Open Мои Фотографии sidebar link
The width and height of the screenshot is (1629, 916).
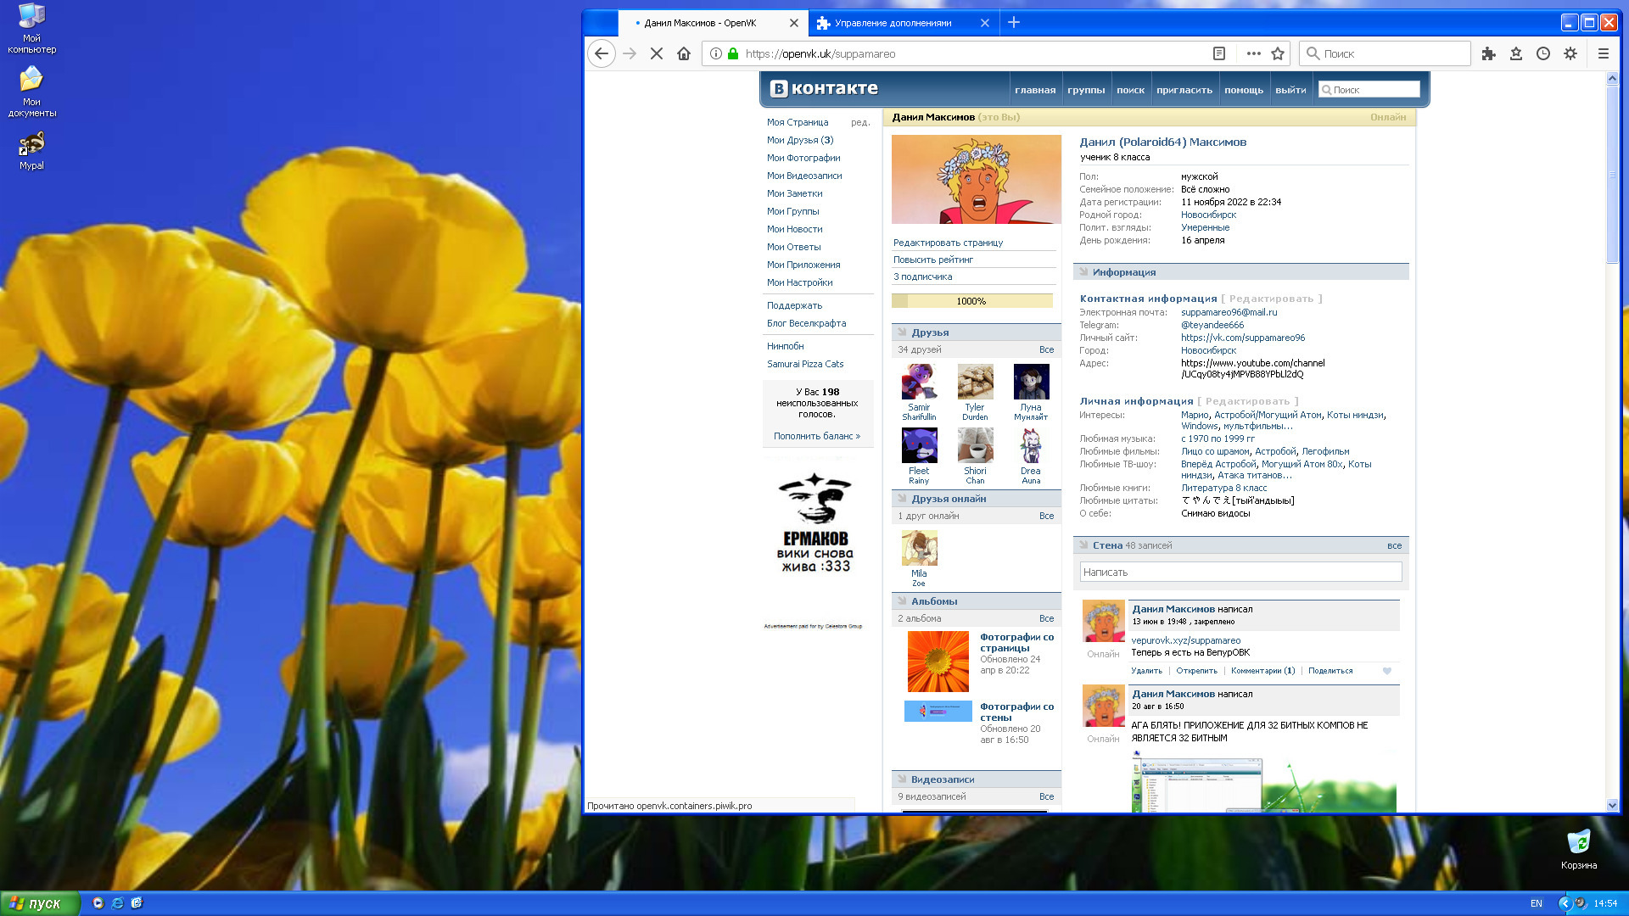click(x=803, y=158)
